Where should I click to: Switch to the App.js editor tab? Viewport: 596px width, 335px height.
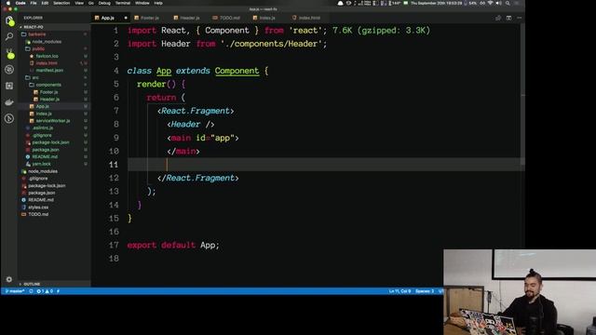(x=108, y=18)
